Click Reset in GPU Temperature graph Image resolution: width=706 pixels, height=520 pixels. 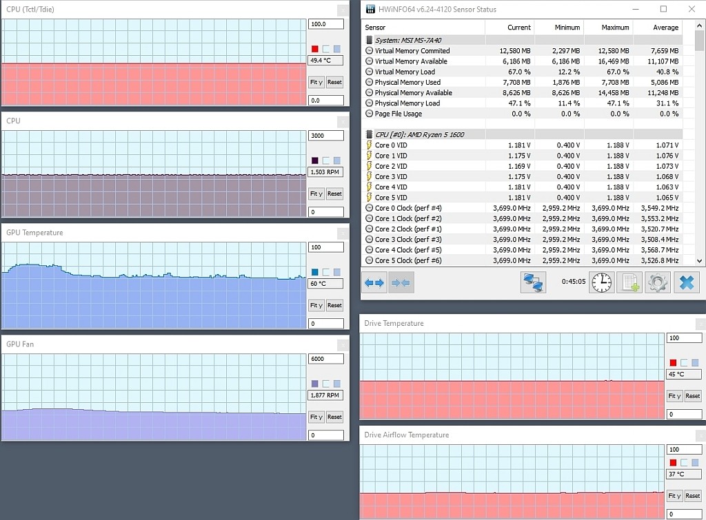(334, 305)
